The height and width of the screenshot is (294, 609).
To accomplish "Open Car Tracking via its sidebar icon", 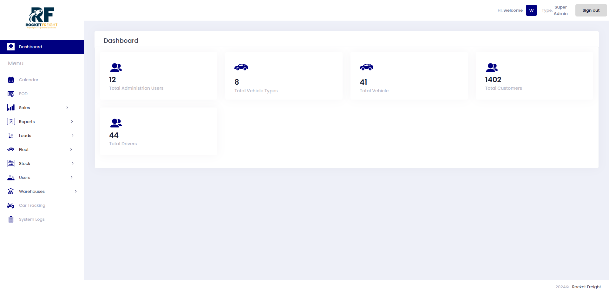I will point(11,205).
